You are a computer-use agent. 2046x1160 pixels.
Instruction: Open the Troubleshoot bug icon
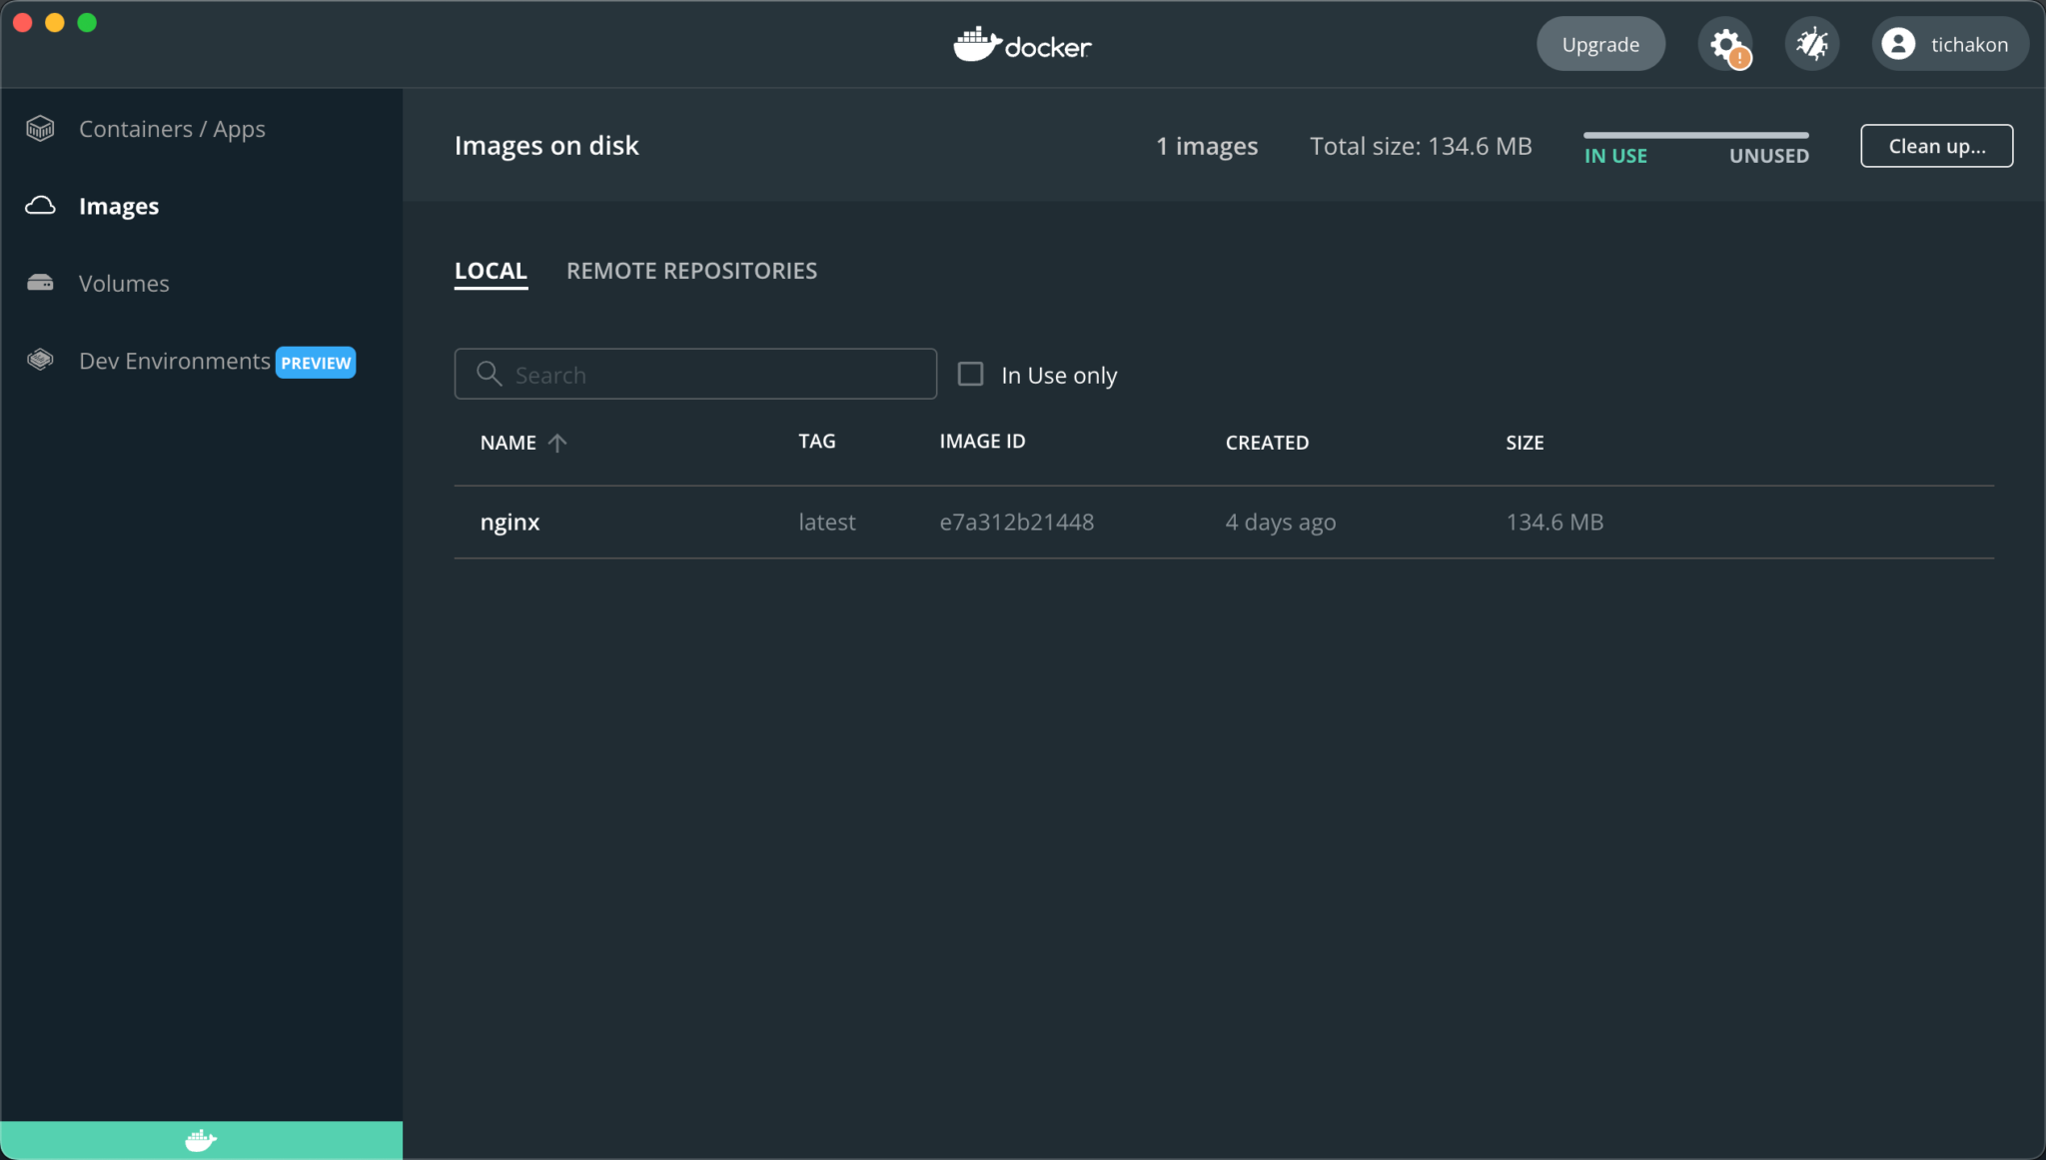point(1811,44)
